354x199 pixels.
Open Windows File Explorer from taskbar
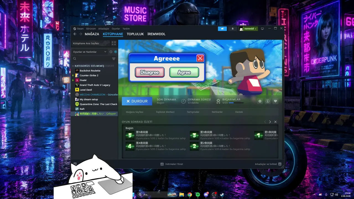182,195
